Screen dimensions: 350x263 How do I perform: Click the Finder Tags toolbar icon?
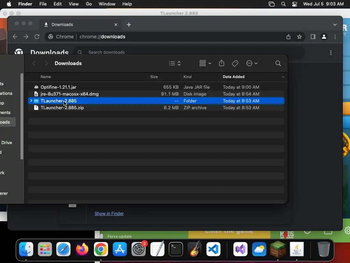pyautogui.click(x=235, y=63)
